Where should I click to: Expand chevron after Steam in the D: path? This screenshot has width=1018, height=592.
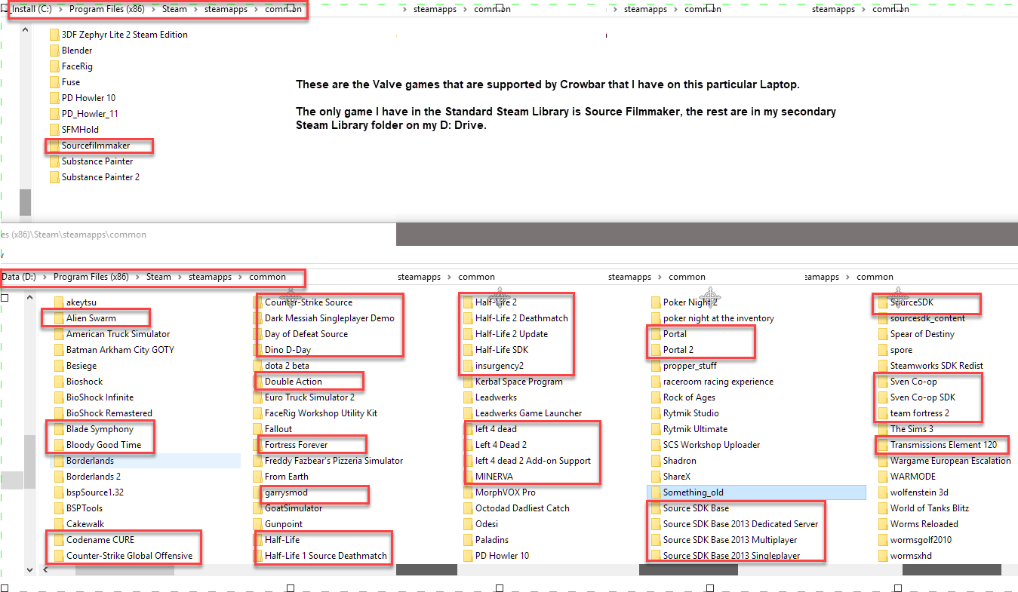coord(180,278)
